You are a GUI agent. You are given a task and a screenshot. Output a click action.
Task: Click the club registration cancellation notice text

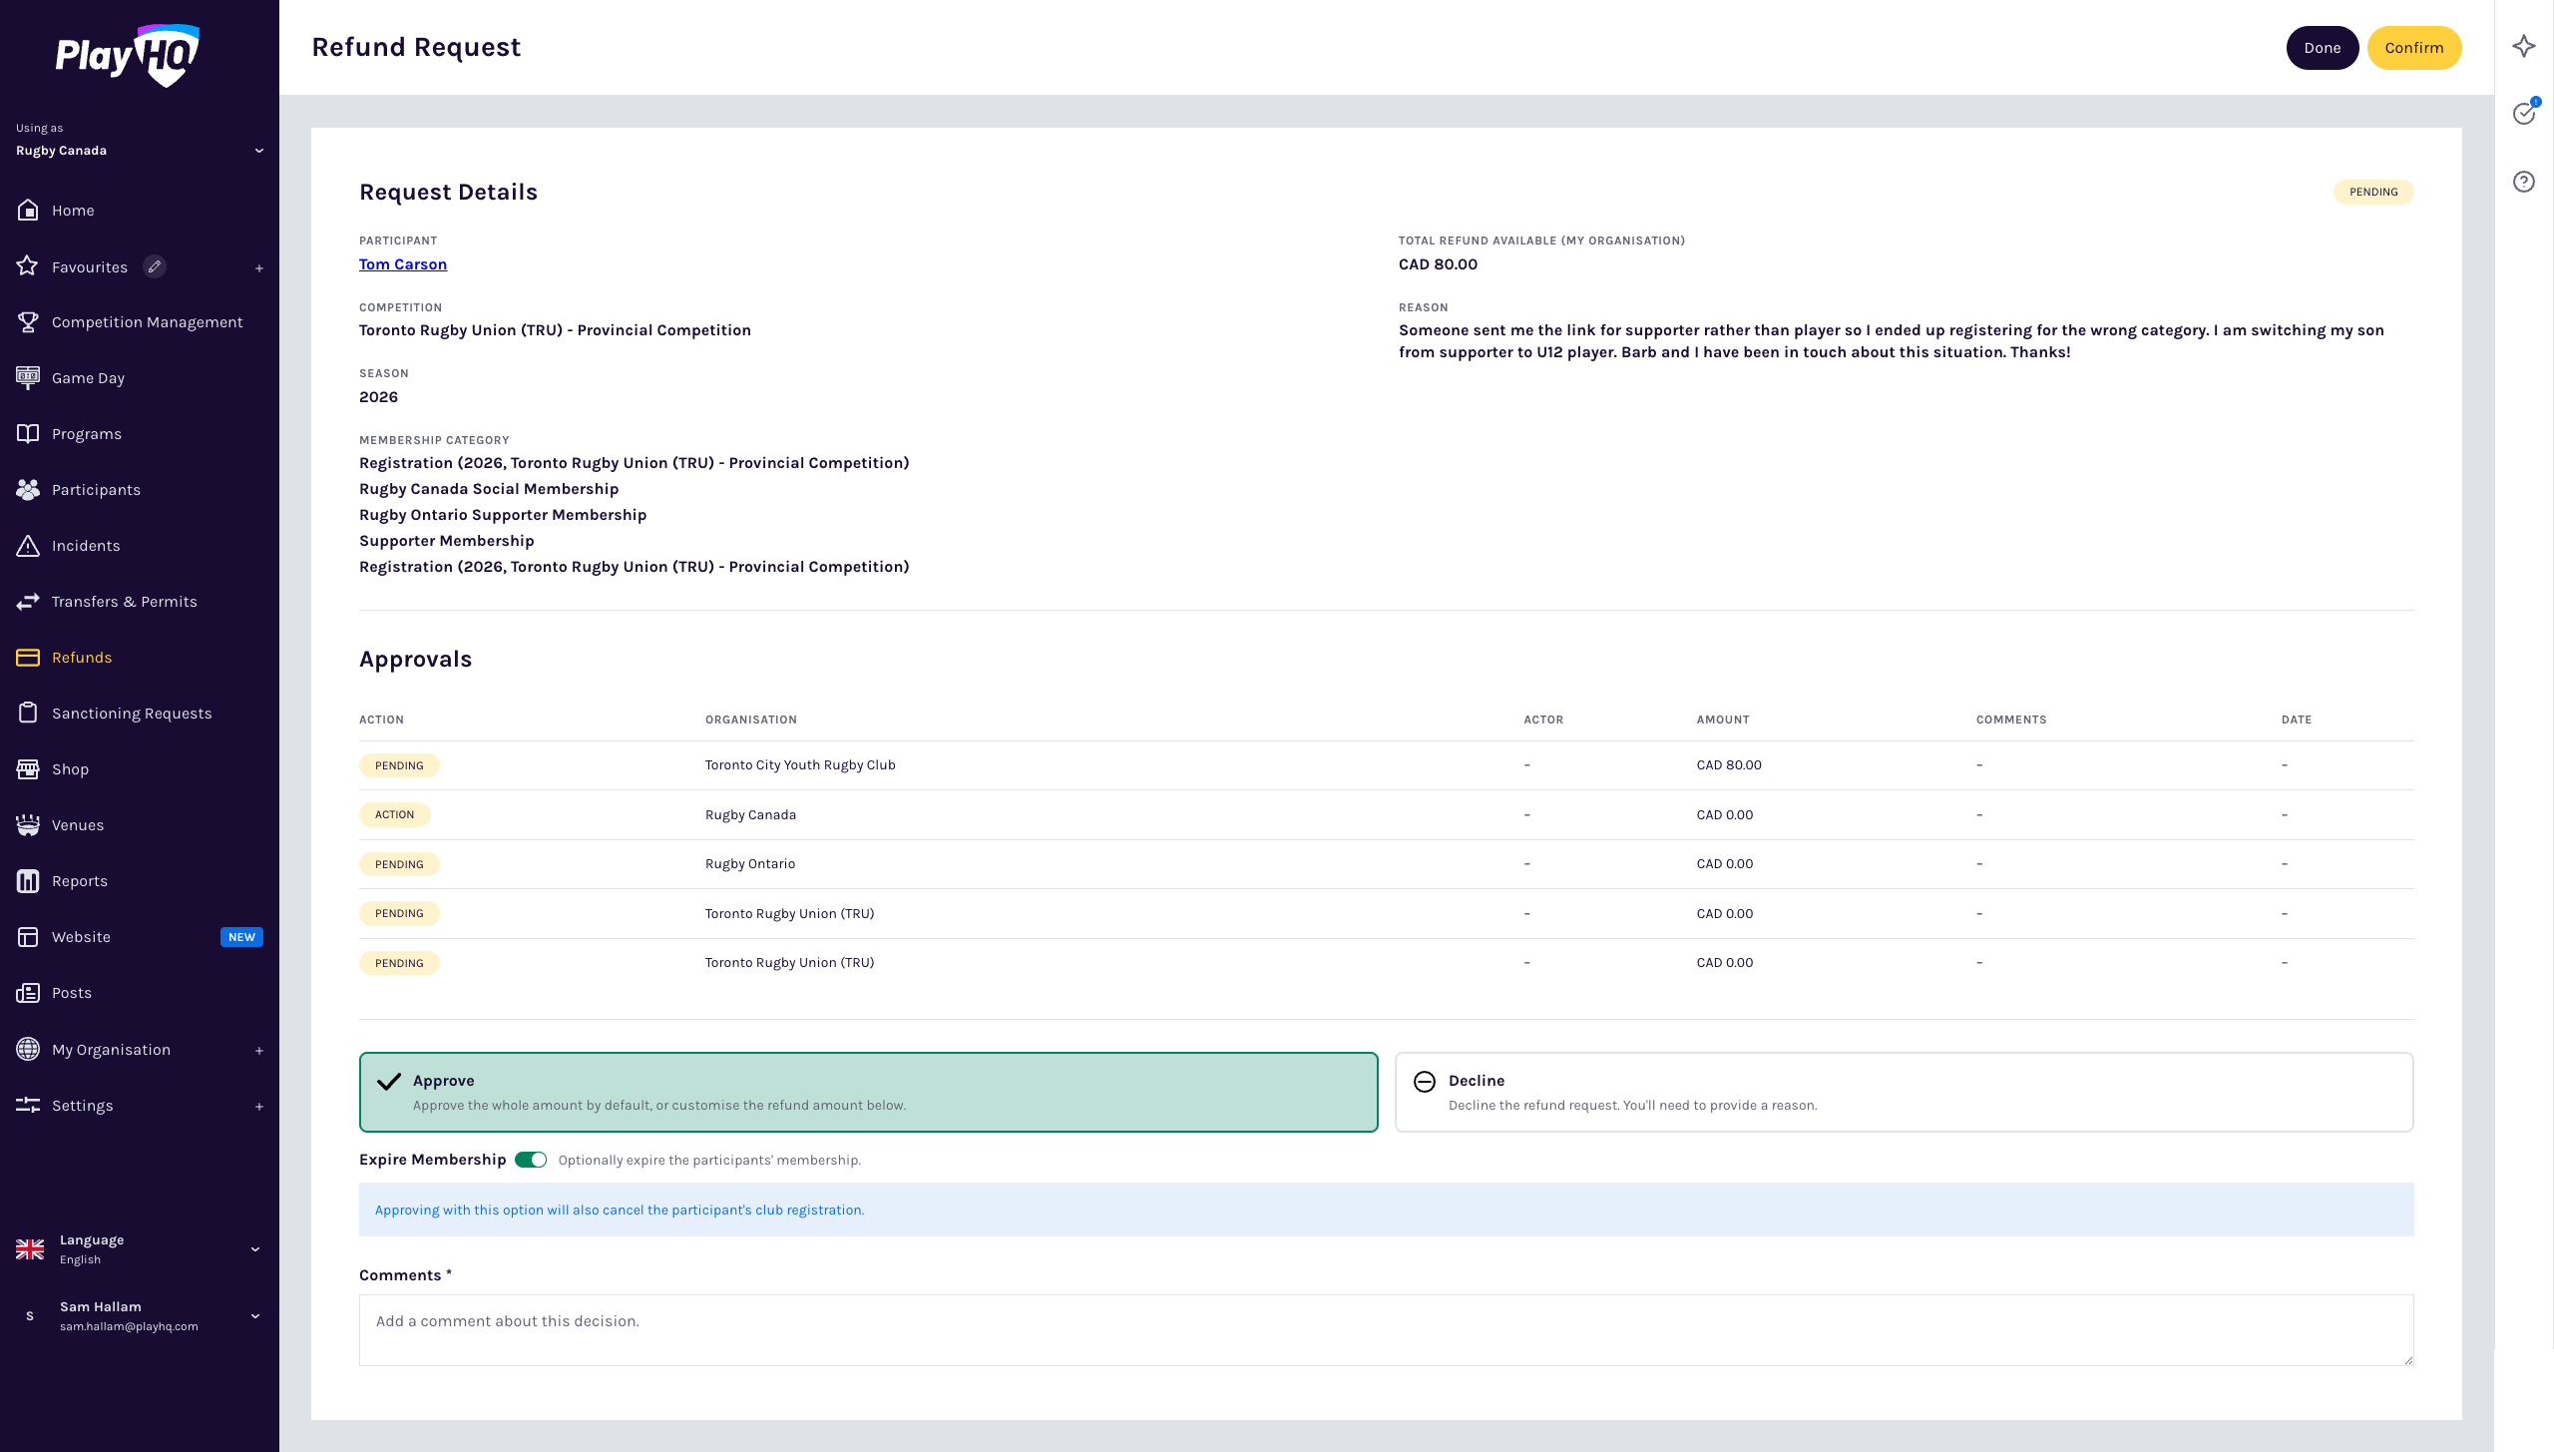pyautogui.click(x=620, y=1210)
